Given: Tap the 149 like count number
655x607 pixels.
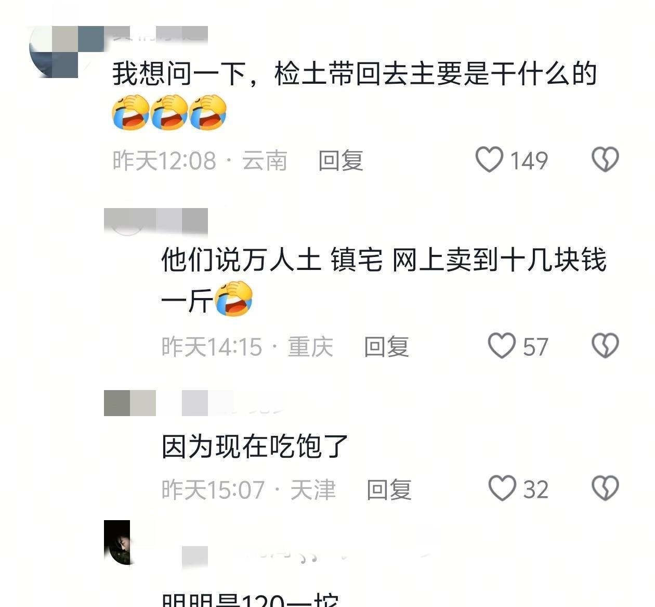Looking at the screenshot, I should click(529, 161).
